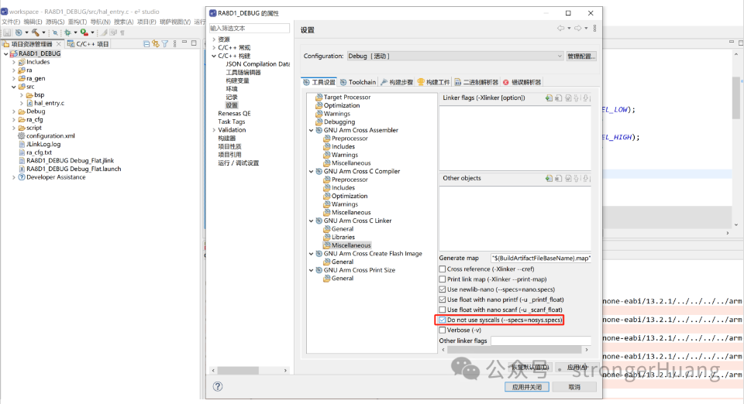Collapse GNU Arm Cross C Compiler node
This screenshot has width=744, height=404.
click(x=312, y=172)
